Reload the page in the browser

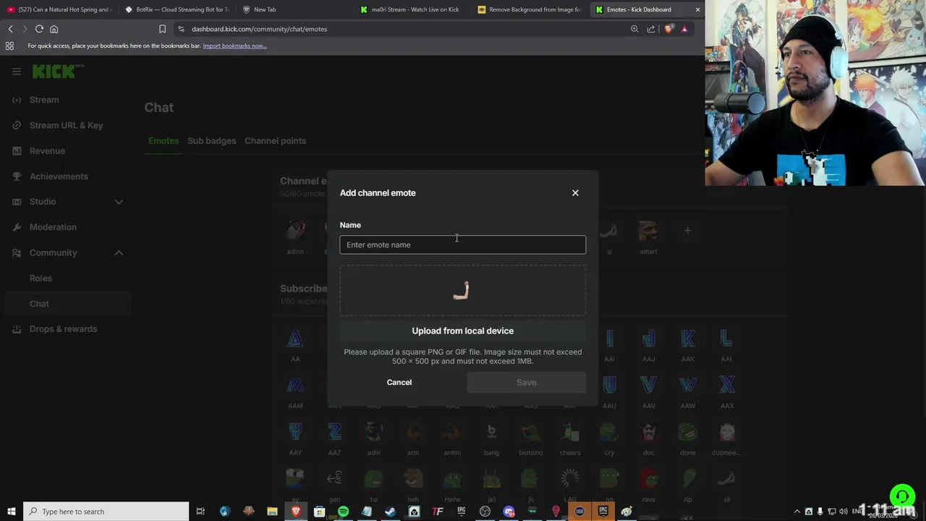point(39,29)
